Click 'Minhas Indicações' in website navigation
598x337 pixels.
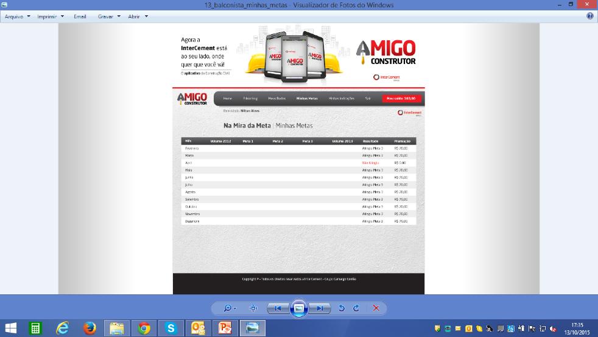[x=342, y=99]
